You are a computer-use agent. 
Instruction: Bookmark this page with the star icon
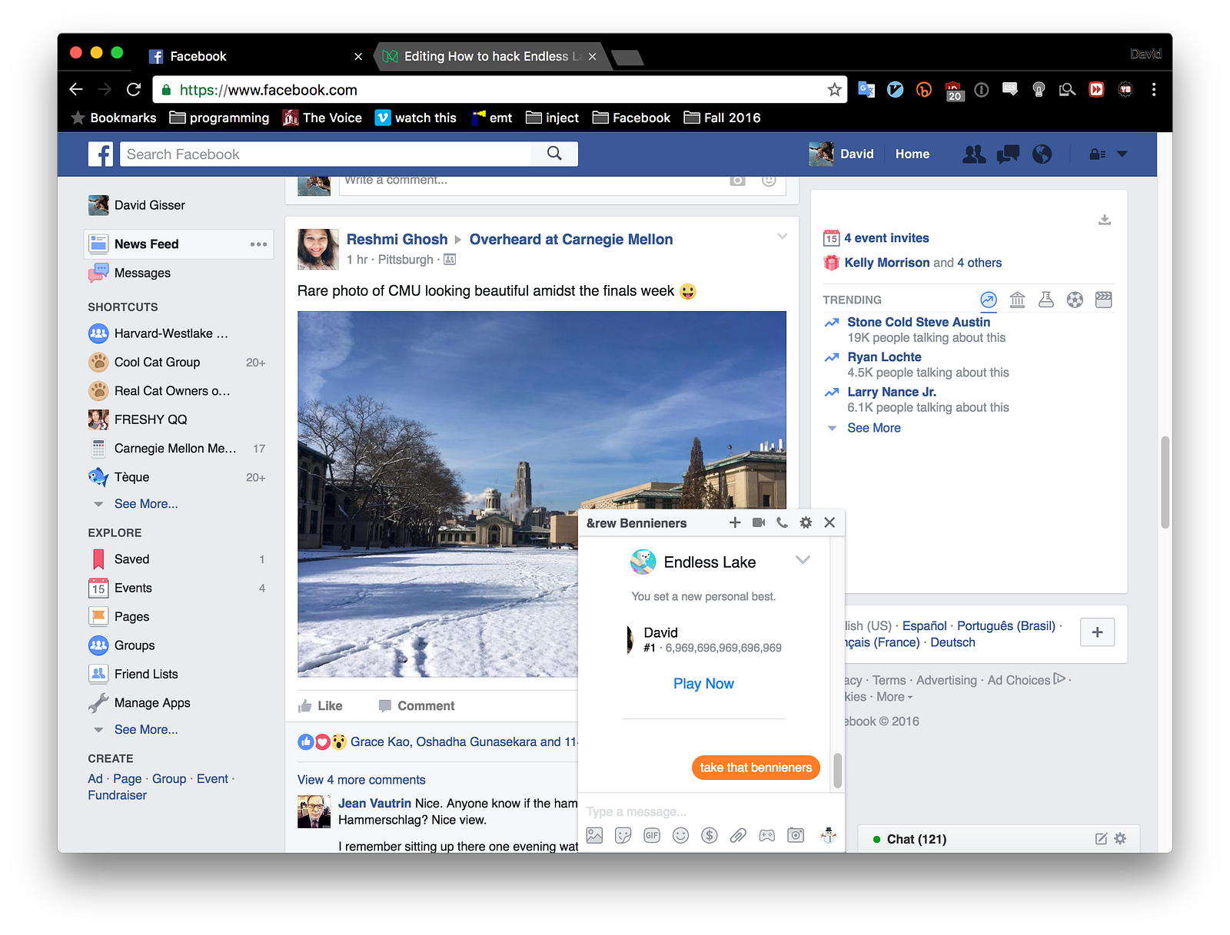[x=834, y=90]
